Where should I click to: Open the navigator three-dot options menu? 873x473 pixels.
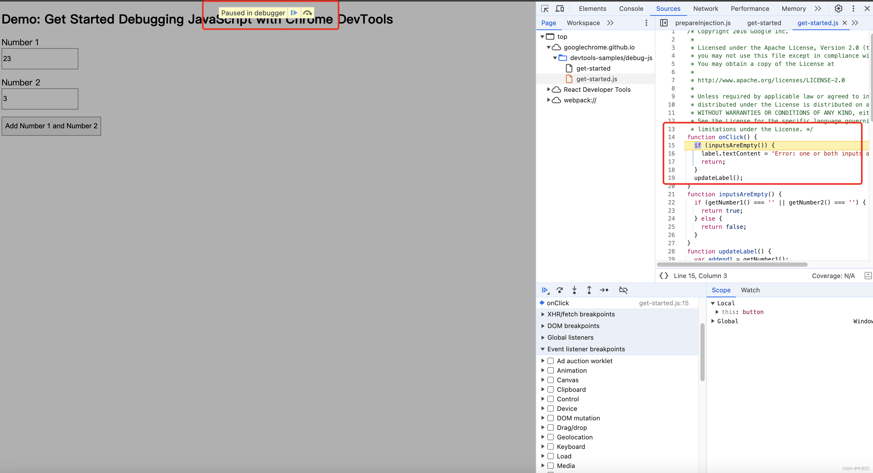[646, 23]
